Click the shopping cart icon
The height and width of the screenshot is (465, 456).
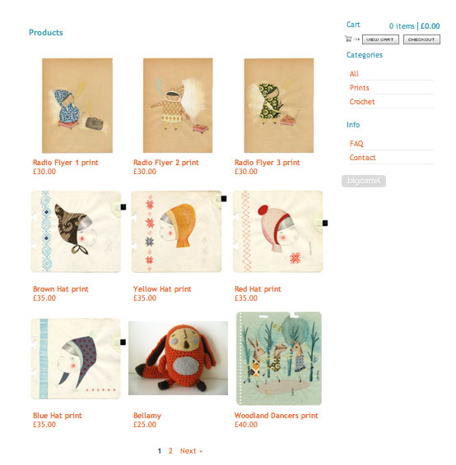point(348,39)
